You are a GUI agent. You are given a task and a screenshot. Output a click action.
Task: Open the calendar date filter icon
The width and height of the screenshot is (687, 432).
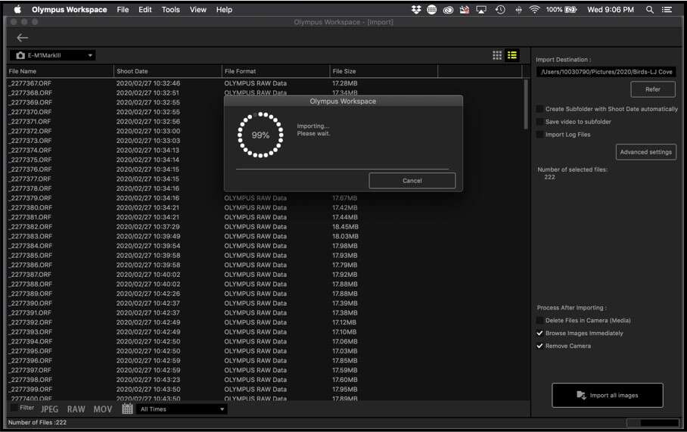(128, 409)
